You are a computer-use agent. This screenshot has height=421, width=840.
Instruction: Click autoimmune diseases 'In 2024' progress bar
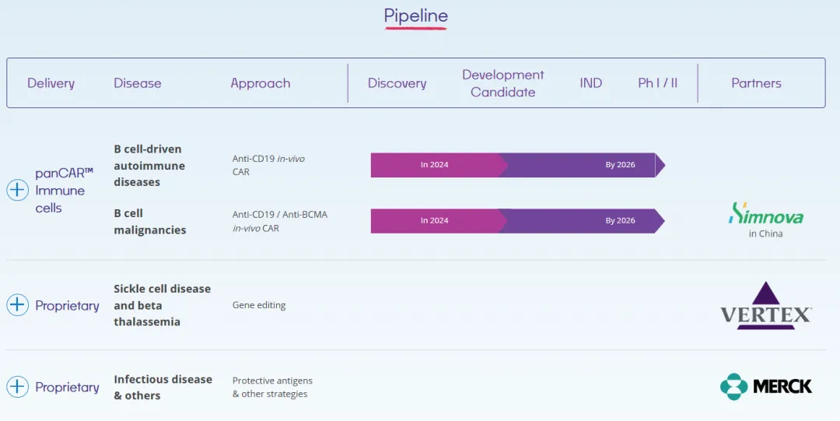[x=435, y=165]
